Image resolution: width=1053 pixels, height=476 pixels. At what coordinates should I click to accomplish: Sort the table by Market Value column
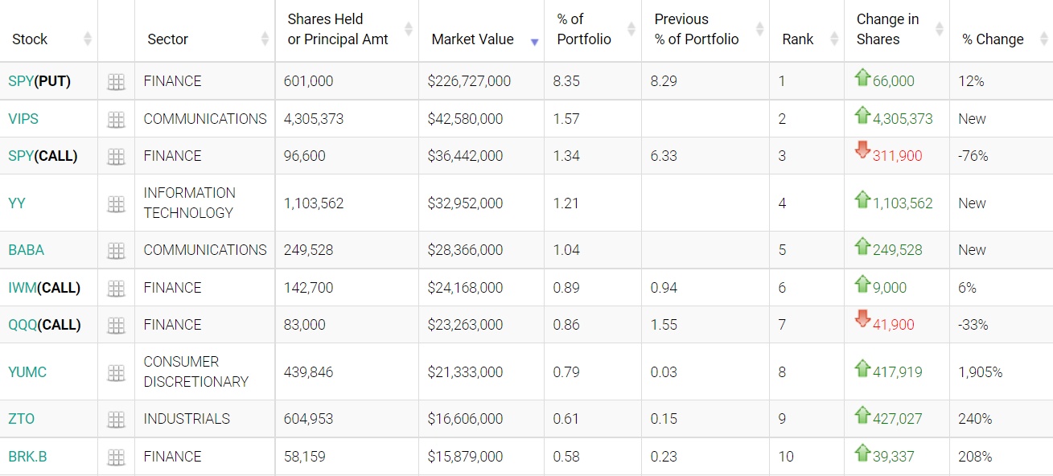[472, 39]
